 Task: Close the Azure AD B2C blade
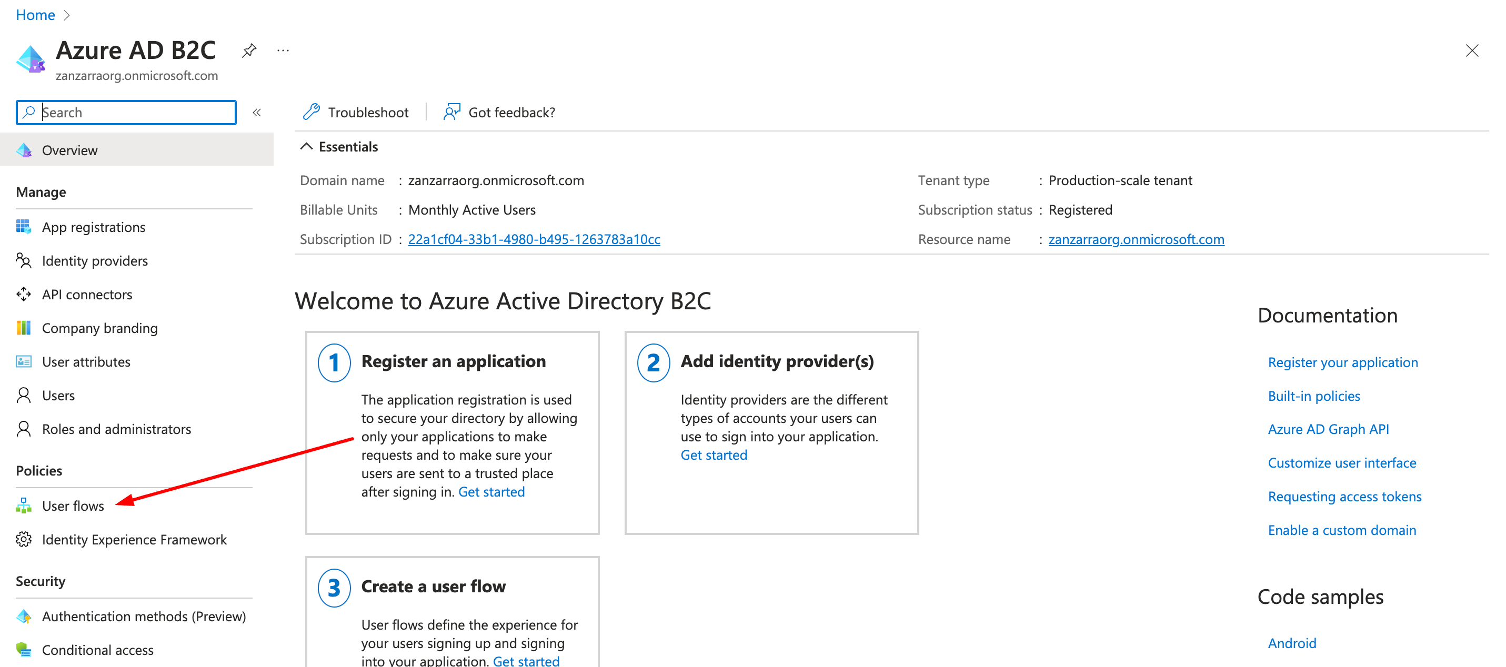point(1471,51)
